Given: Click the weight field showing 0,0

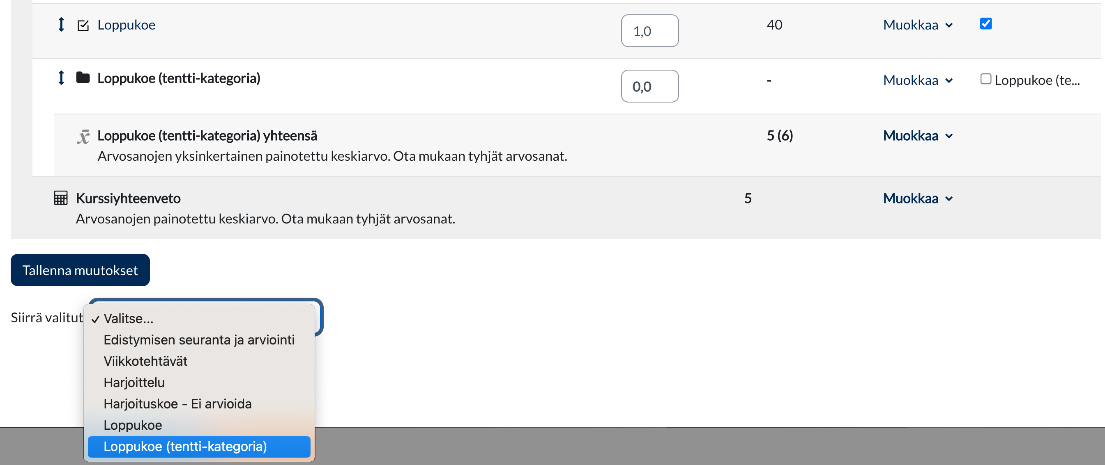Looking at the screenshot, I should tap(649, 87).
